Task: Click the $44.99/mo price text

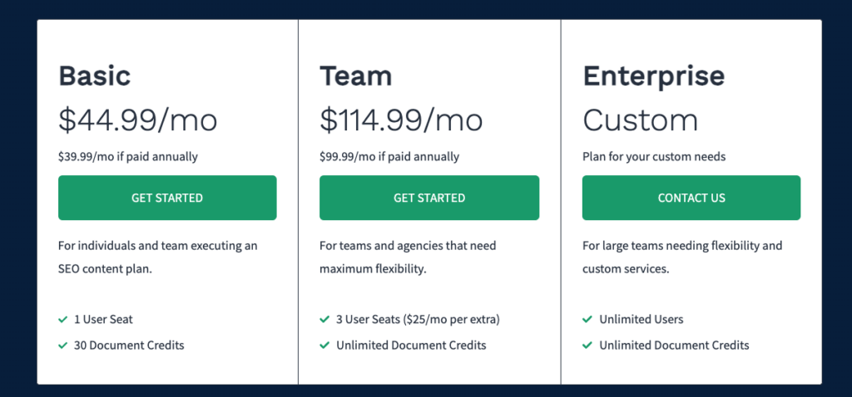Action: pos(138,120)
